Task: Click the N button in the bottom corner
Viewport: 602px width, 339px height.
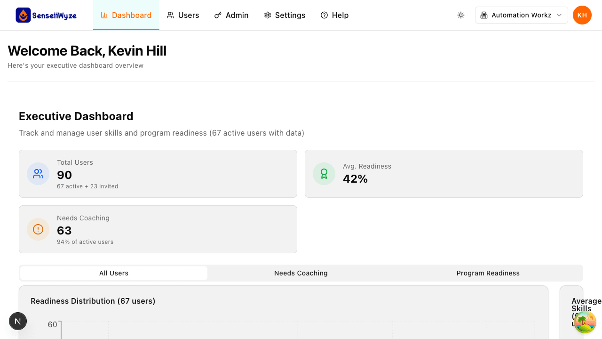Action: point(18,321)
